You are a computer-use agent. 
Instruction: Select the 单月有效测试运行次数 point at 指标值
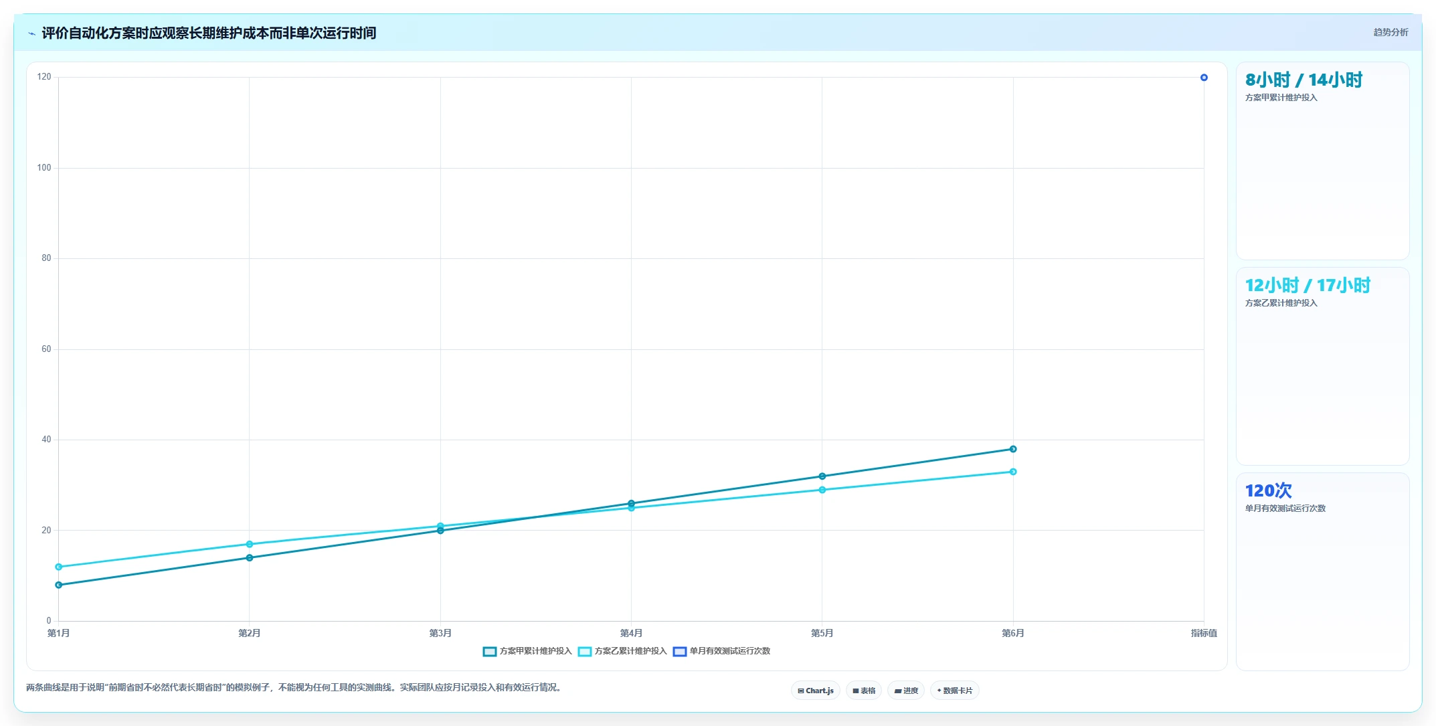[x=1204, y=78]
